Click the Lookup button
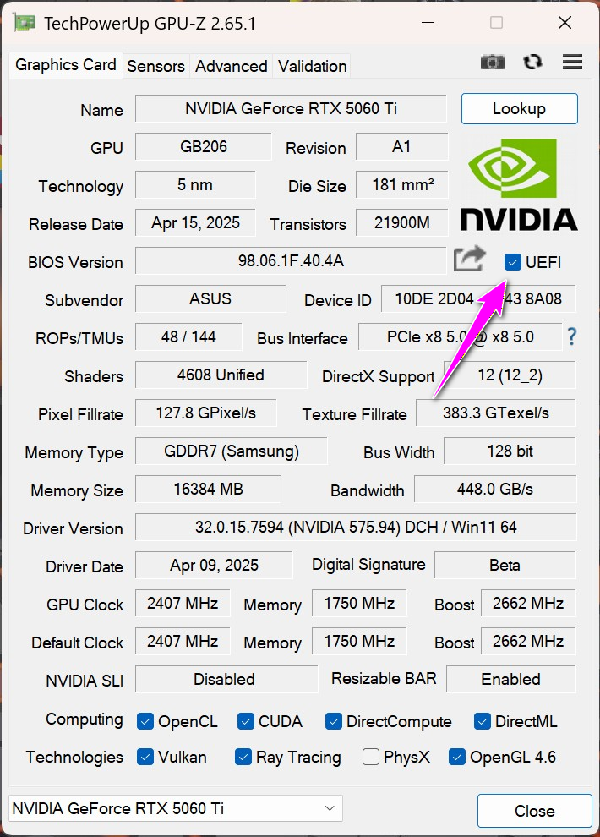Screen dimensions: 600x837 [x=519, y=108]
